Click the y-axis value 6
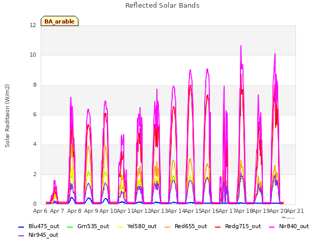 click(35, 114)
